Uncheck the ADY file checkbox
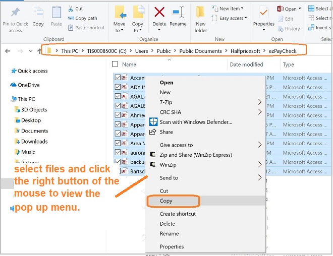The height and width of the screenshot is (256, 333). [x=118, y=87]
